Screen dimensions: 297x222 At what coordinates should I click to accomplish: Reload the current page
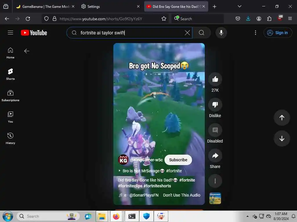[x=28, y=19]
